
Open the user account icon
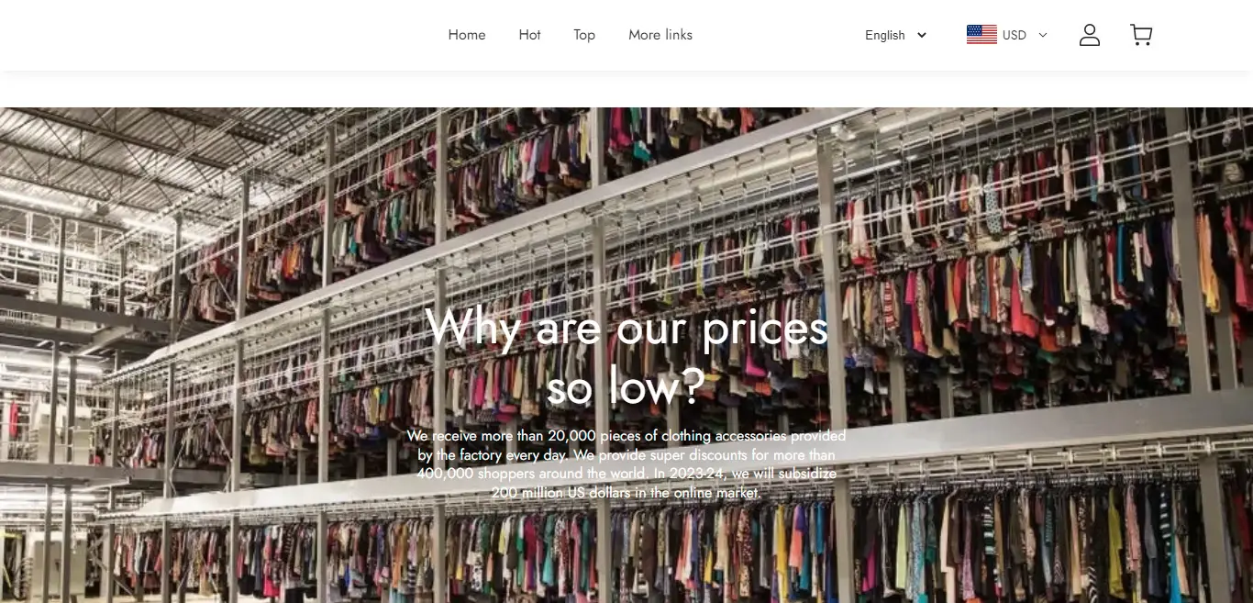pos(1090,35)
